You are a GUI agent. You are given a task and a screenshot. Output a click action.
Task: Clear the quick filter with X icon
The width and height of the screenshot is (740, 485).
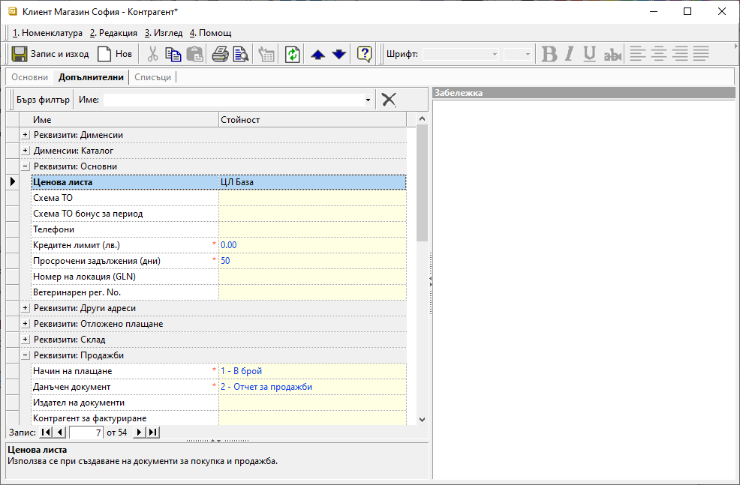(389, 100)
